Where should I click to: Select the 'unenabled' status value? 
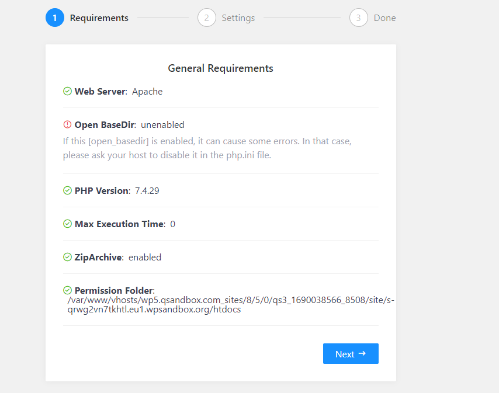click(x=162, y=125)
